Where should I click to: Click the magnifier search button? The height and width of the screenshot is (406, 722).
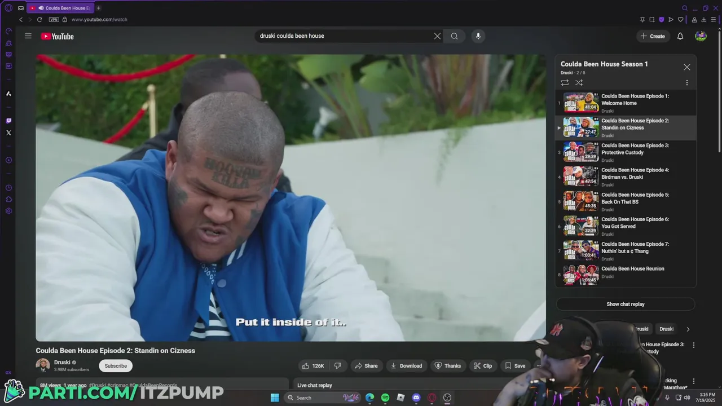click(x=454, y=36)
